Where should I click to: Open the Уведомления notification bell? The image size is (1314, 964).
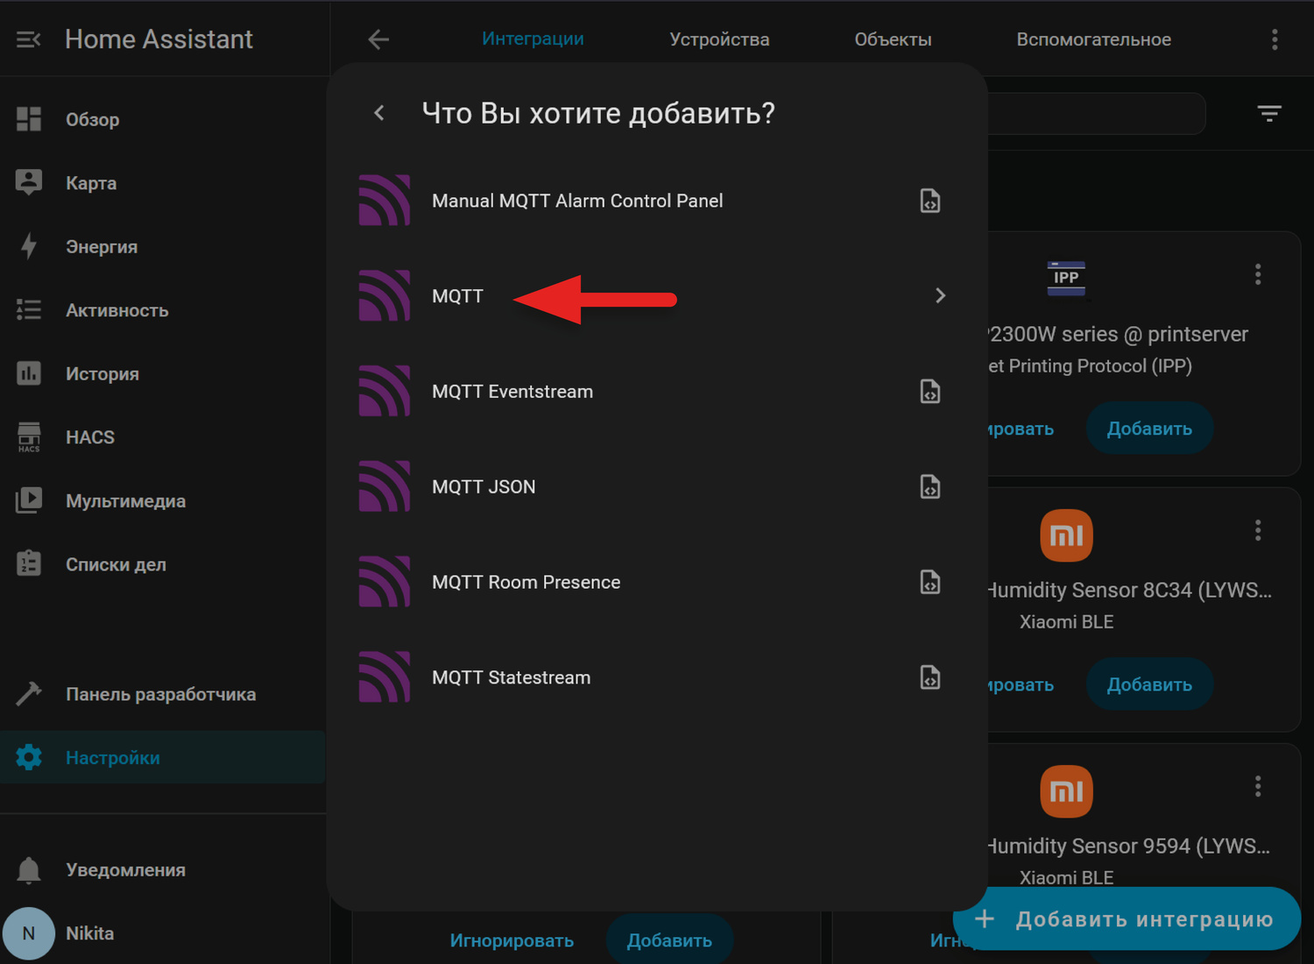29,869
